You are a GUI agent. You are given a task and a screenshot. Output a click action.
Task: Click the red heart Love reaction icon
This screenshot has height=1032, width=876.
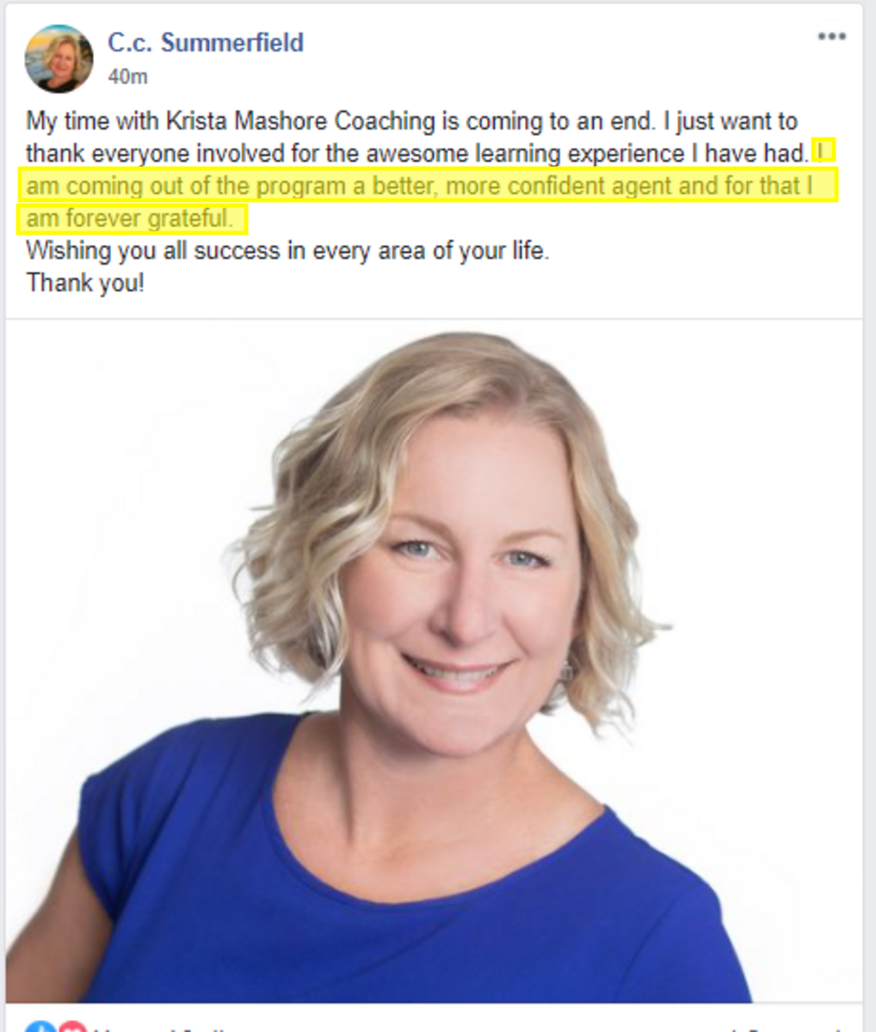click(73, 1026)
